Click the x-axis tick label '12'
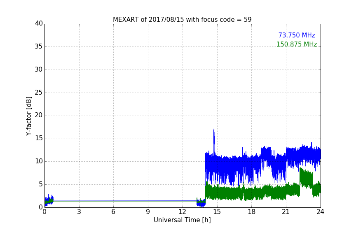 (x=183, y=212)
